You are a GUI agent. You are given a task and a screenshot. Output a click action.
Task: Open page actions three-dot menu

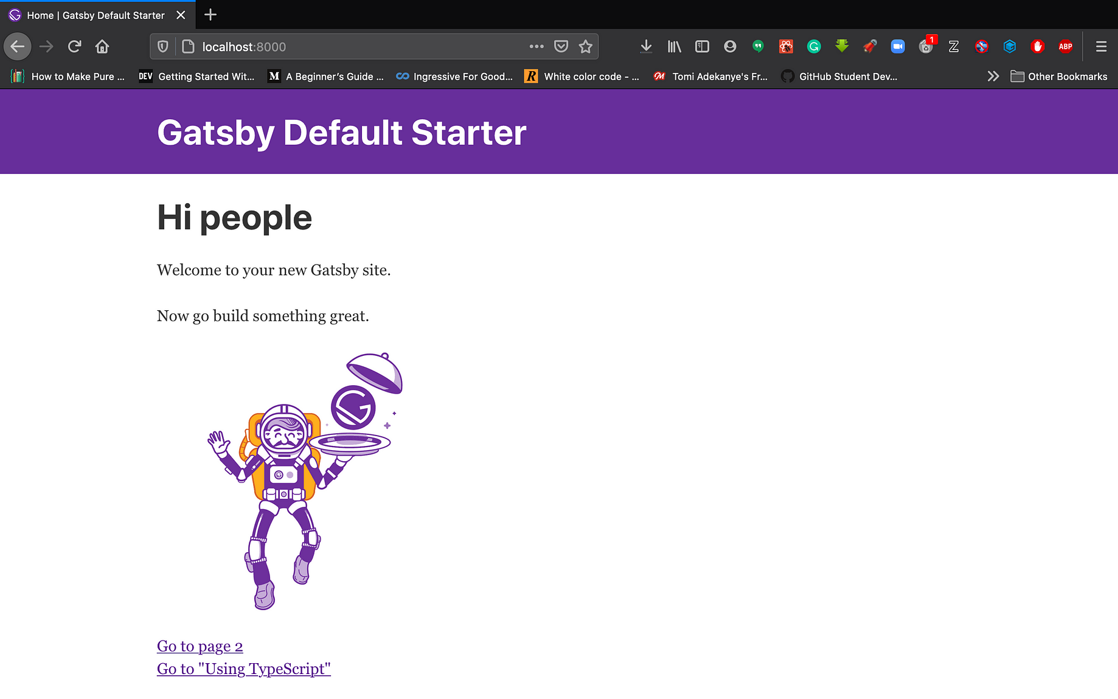click(536, 46)
